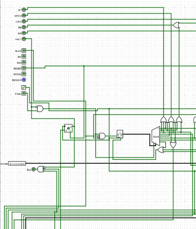Select the AND gate near clock wires

tap(40, 109)
